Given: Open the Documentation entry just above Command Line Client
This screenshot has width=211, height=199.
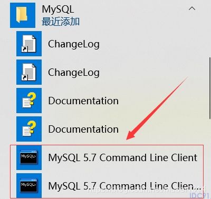Looking at the screenshot, I should point(68,129).
